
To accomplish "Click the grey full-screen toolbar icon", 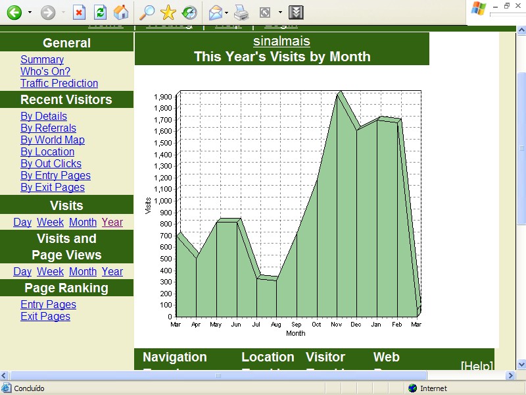I will pos(265,13).
